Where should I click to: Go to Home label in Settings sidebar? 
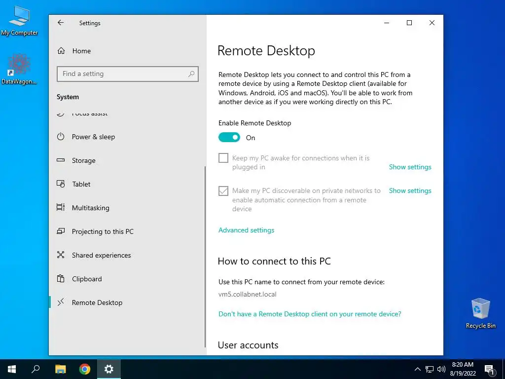[x=81, y=51]
